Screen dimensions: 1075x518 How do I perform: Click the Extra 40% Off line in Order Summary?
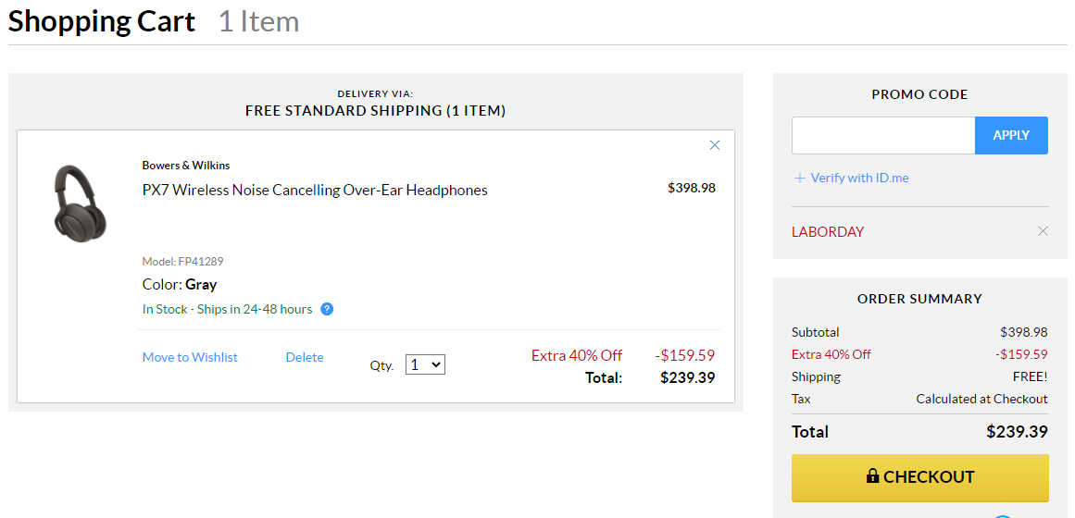(831, 354)
